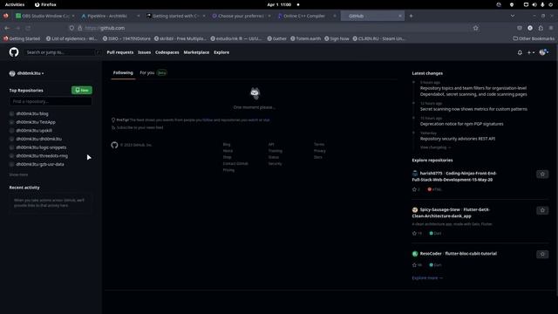The image size is (558, 314).
Task: Open the Firefox hamburger application menu
Action: tap(551, 28)
